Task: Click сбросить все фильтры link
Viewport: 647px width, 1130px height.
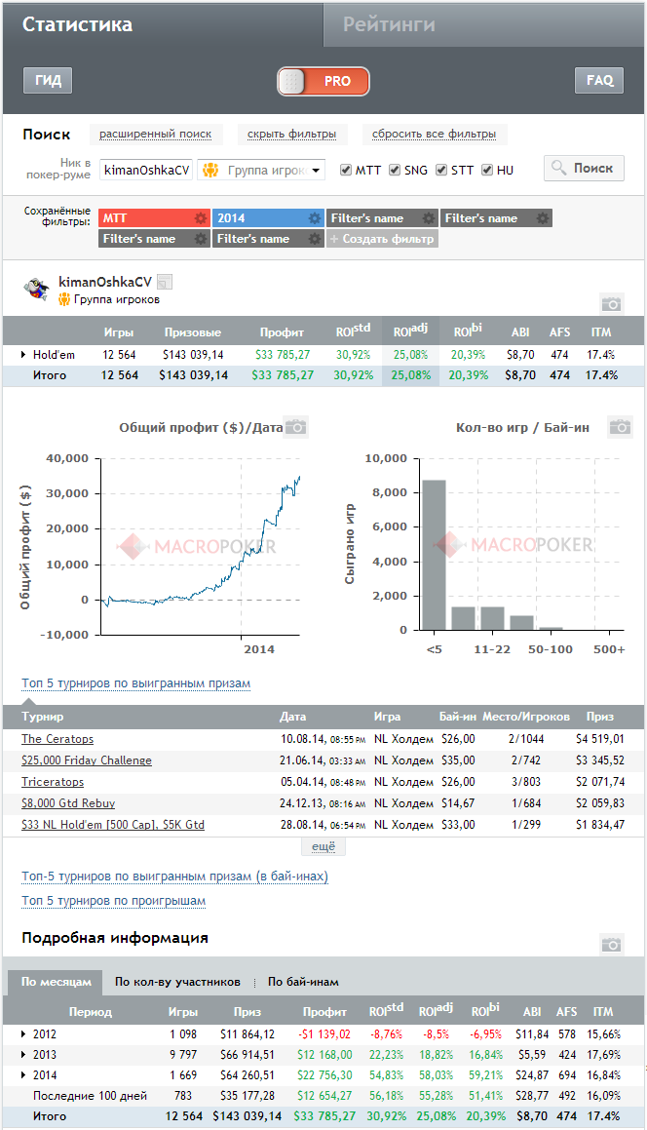Action: point(434,134)
